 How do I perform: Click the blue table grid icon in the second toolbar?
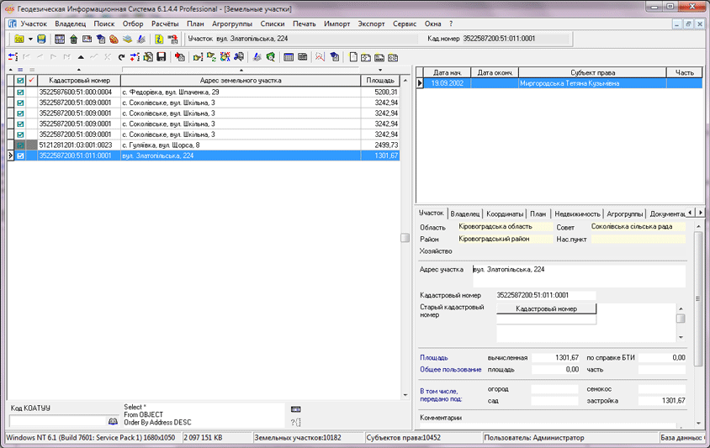point(289,57)
